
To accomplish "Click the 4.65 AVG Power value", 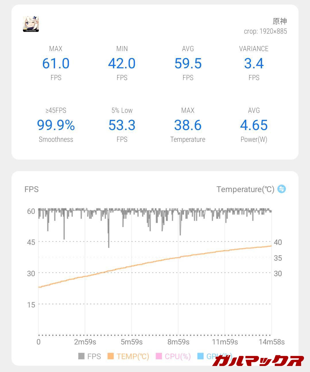I will (254, 125).
